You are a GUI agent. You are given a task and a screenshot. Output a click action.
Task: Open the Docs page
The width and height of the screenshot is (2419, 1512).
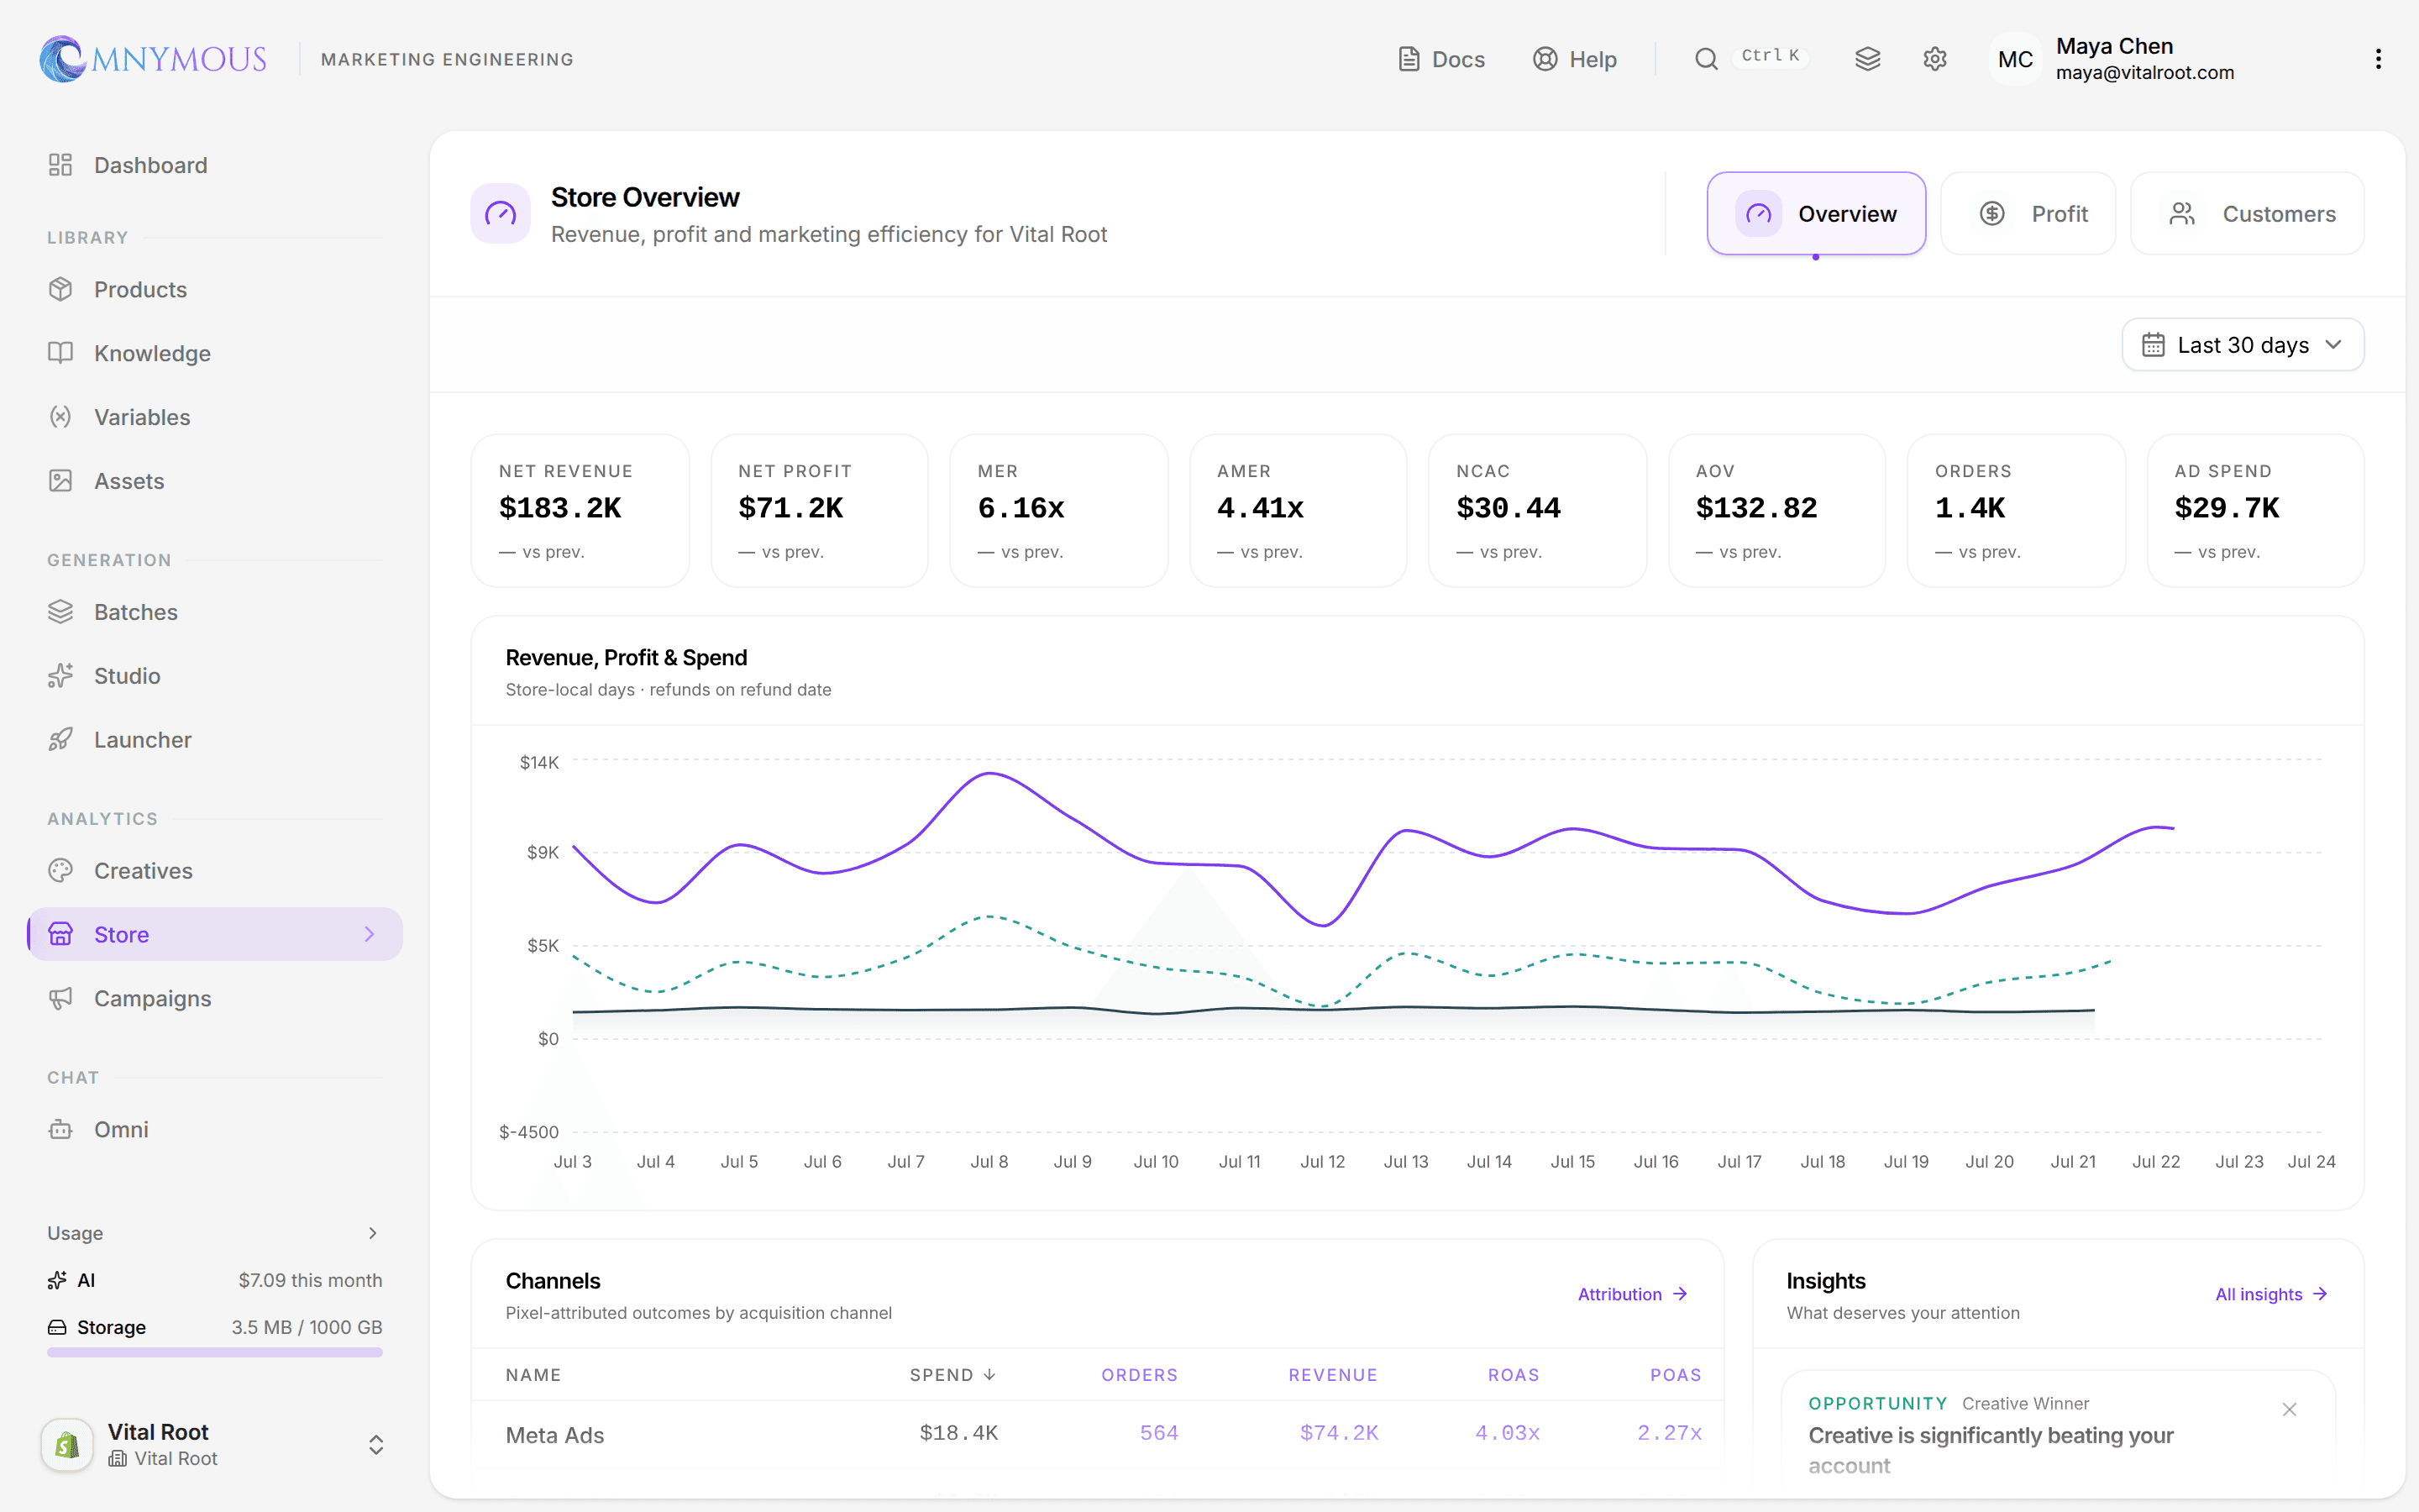point(1441,59)
